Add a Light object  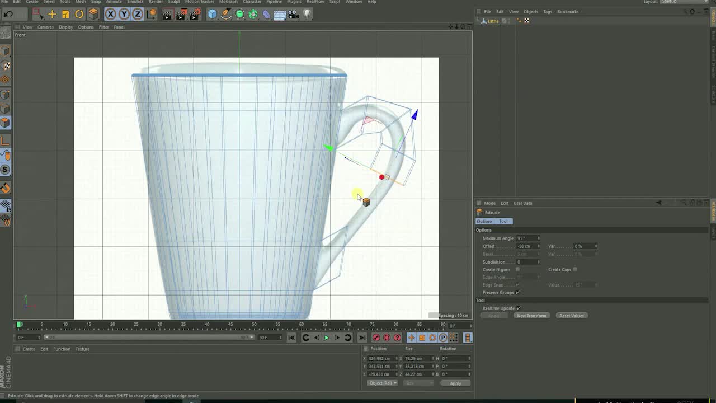click(307, 14)
